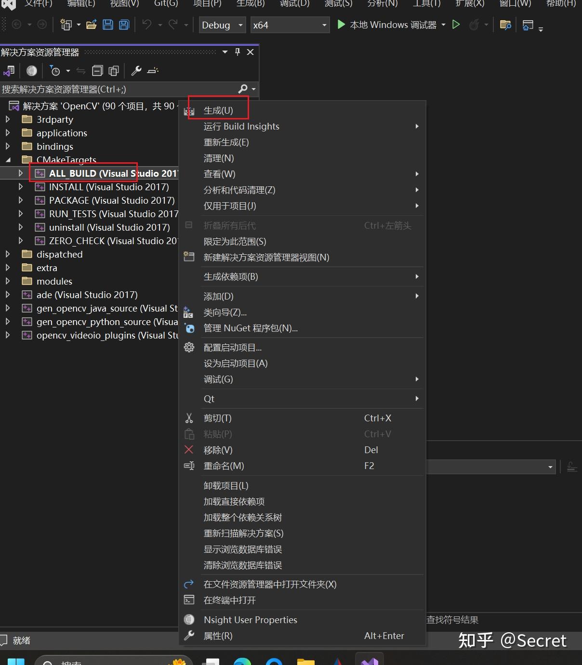Open Solution Explorer properties wrench icon
The image size is (582, 665).
pyautogui.click(x=135, y=71)
